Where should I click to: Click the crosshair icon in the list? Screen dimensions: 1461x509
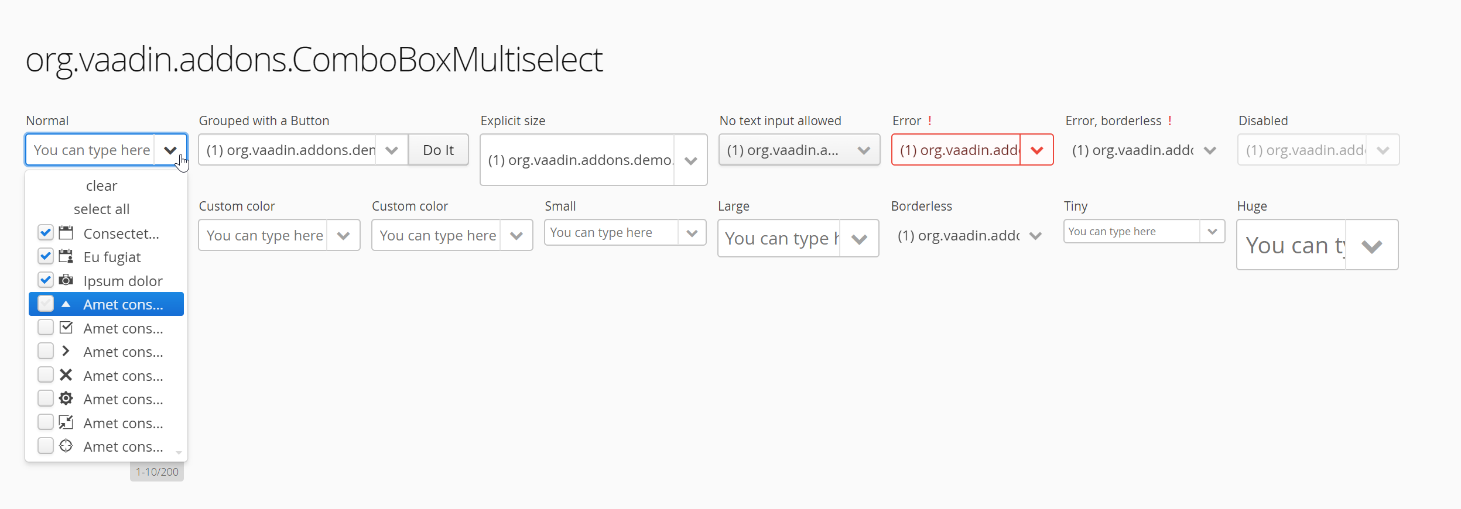pyautogui.click(x=66, y=446)
